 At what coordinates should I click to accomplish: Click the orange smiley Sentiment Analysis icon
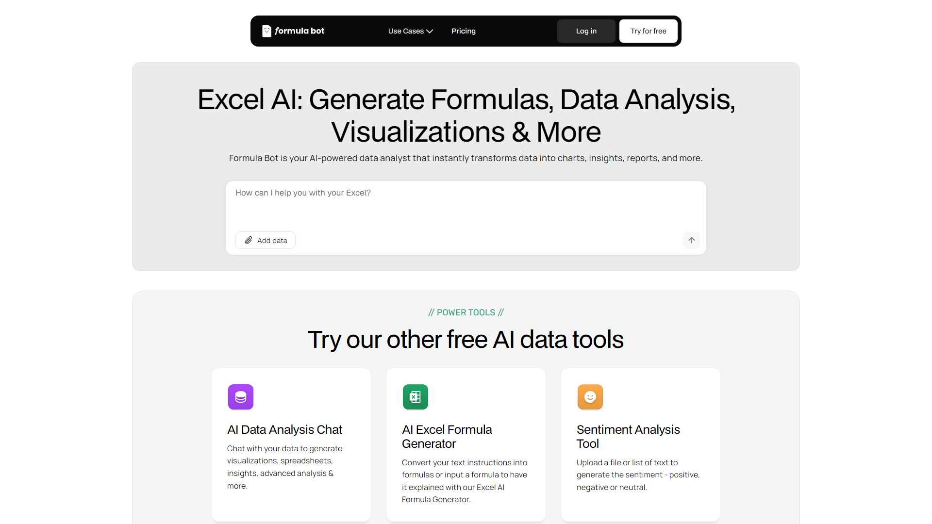point(590,396)
